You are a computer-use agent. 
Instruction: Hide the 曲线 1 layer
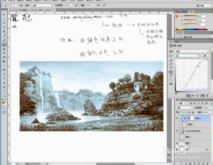[x=177, y=118]
